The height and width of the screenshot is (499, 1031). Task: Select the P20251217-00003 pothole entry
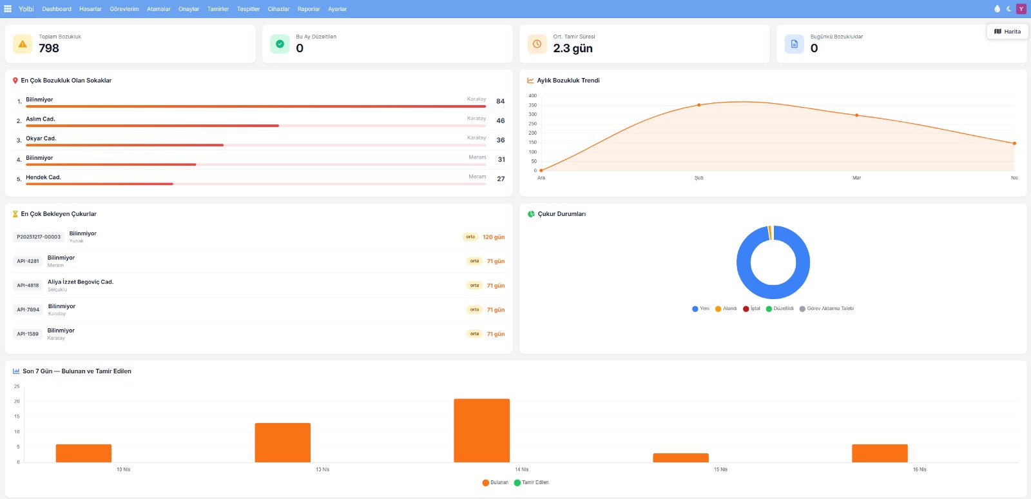pyautogui.click(x=39, y=237)
